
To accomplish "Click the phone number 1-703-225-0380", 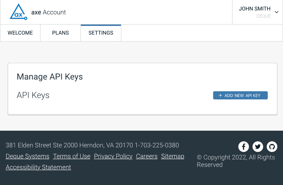I will click(x=157, y=145).
